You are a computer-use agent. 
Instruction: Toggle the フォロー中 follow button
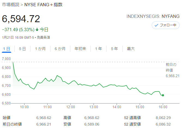166,25
